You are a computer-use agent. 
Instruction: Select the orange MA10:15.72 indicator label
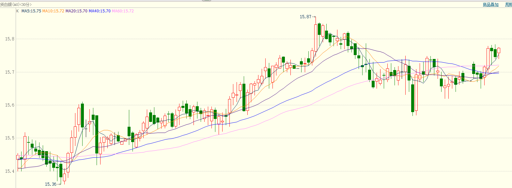click(x=53, y=11)
